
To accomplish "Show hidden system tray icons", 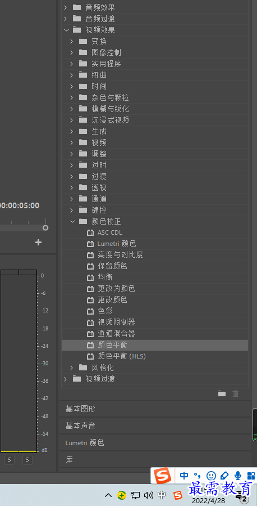I will [109, 495].
